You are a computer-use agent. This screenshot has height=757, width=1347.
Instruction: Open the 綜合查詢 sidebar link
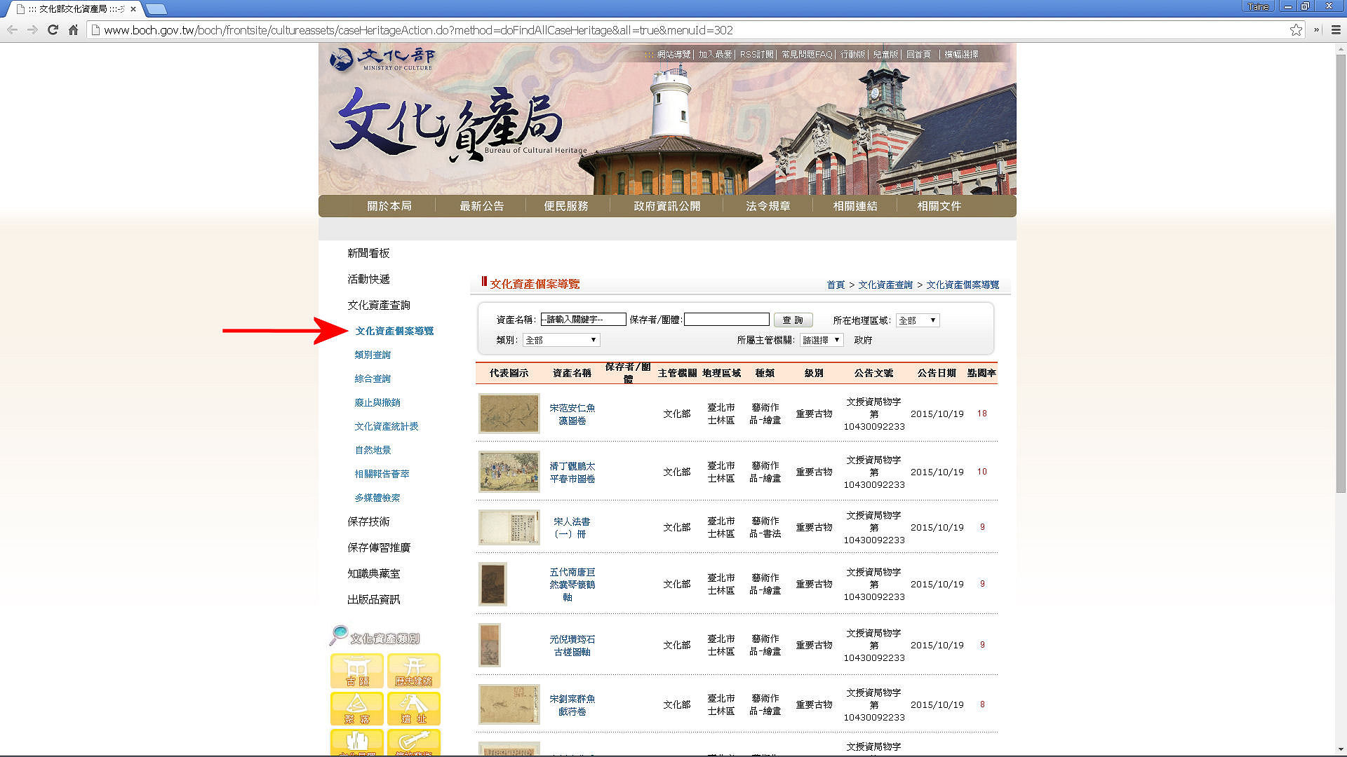pyautogui.click(x=373, y=378)
